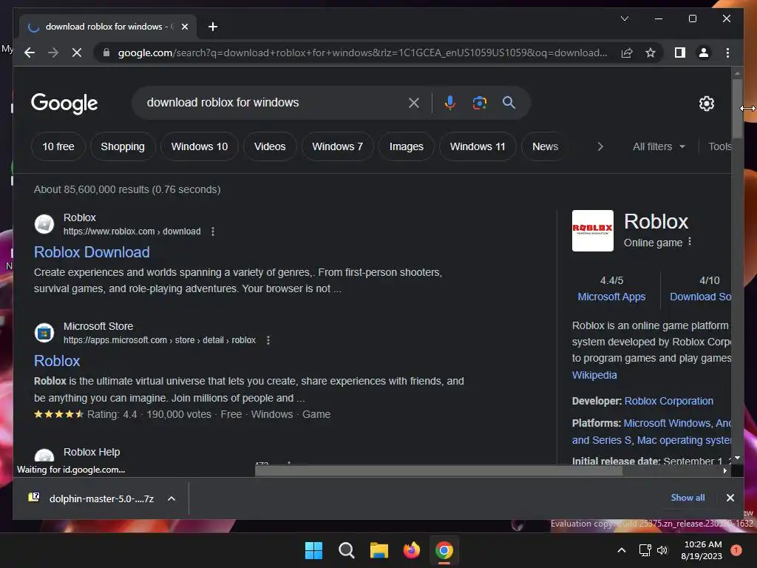The image size is (757, 568).
Task: Open Windows taskbar search
Action: tap(347, 550)
